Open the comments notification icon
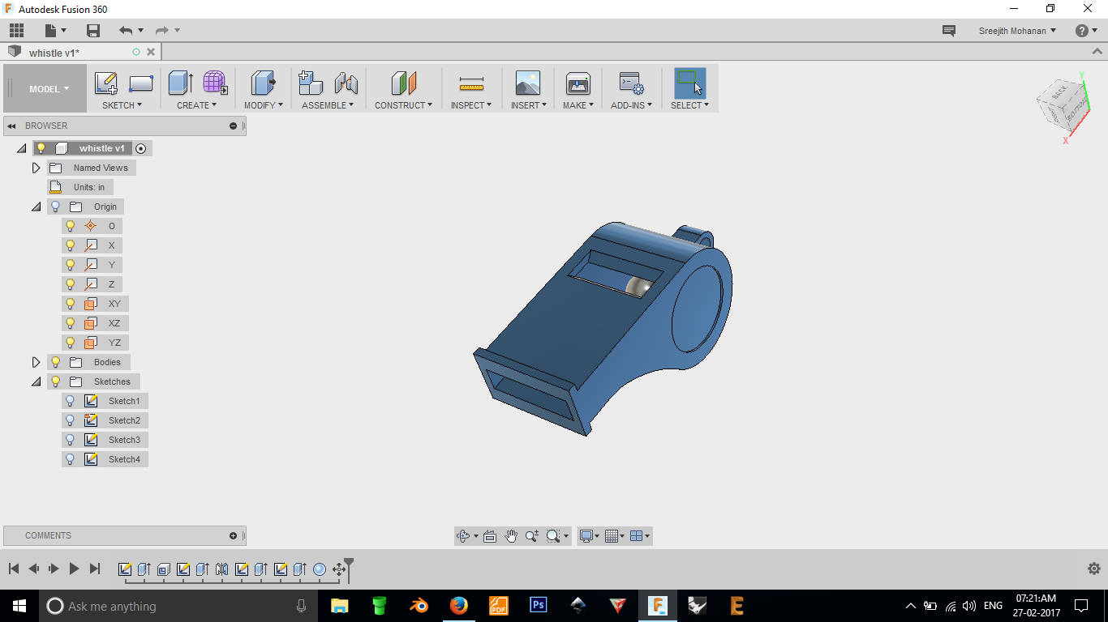 pos(948,31)
